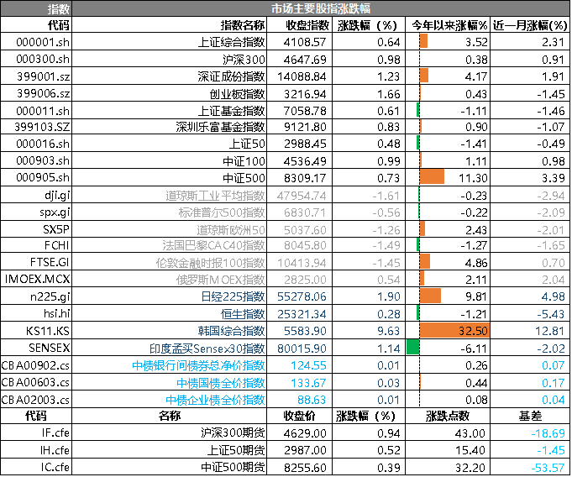Select the 近一月涨幅(%) column header
This screenshot has width=572, height=477.
pos(531,25)
